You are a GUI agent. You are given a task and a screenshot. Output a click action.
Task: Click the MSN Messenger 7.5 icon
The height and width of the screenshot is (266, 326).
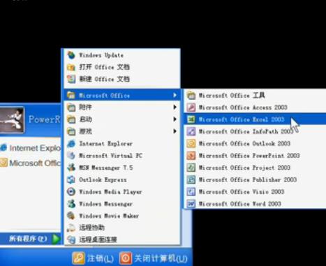(71, 168)
